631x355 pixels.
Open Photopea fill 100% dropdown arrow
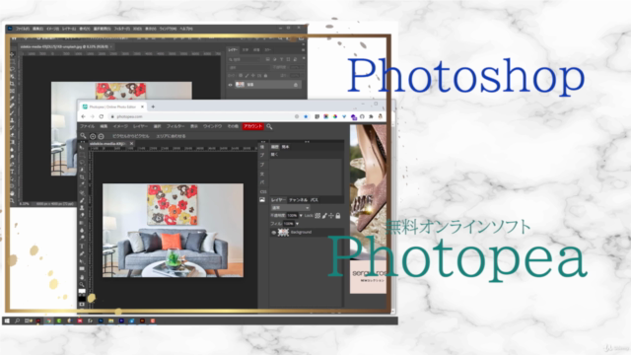297,224
